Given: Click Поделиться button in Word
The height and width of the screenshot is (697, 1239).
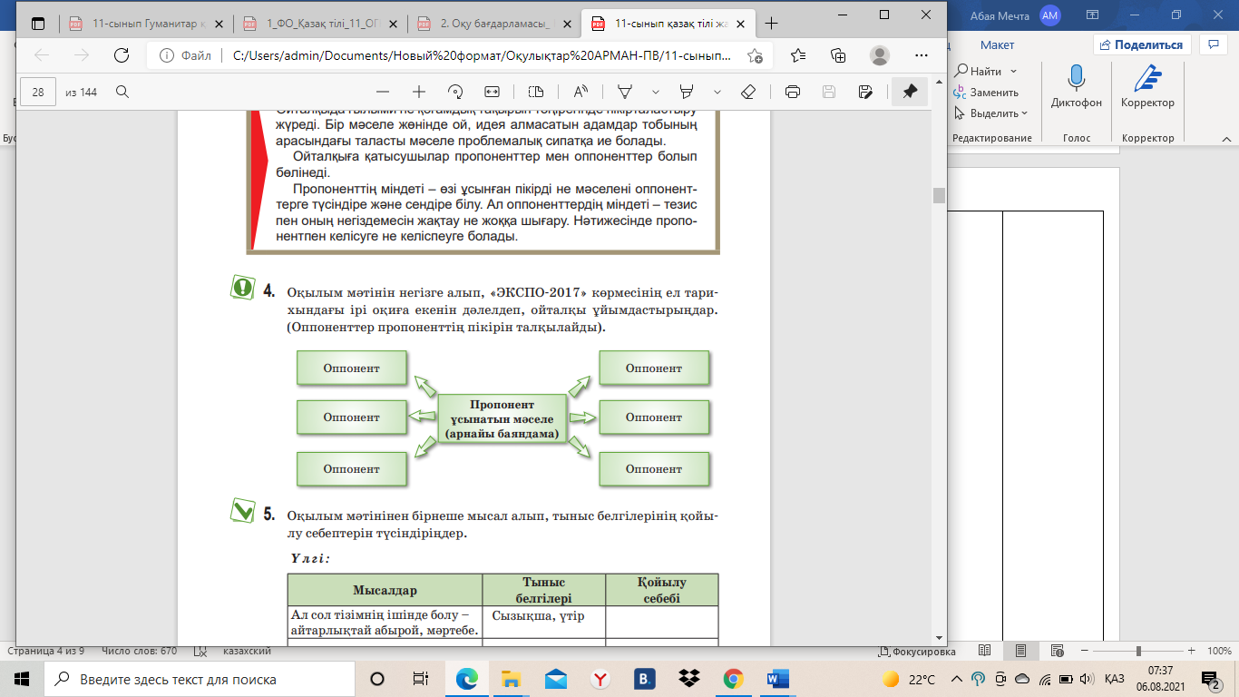Looking at the screenshot, I should click(x=1142, y=44).
